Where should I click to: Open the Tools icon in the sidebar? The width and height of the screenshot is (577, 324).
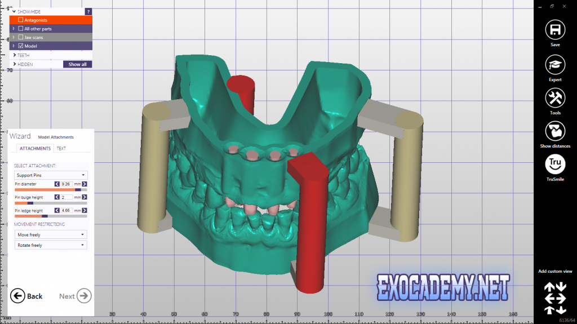(x=555, y=97)
